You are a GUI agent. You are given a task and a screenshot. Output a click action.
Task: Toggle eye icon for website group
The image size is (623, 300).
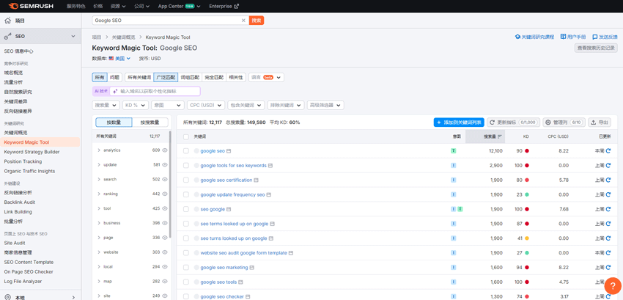[x=164, y=252]
